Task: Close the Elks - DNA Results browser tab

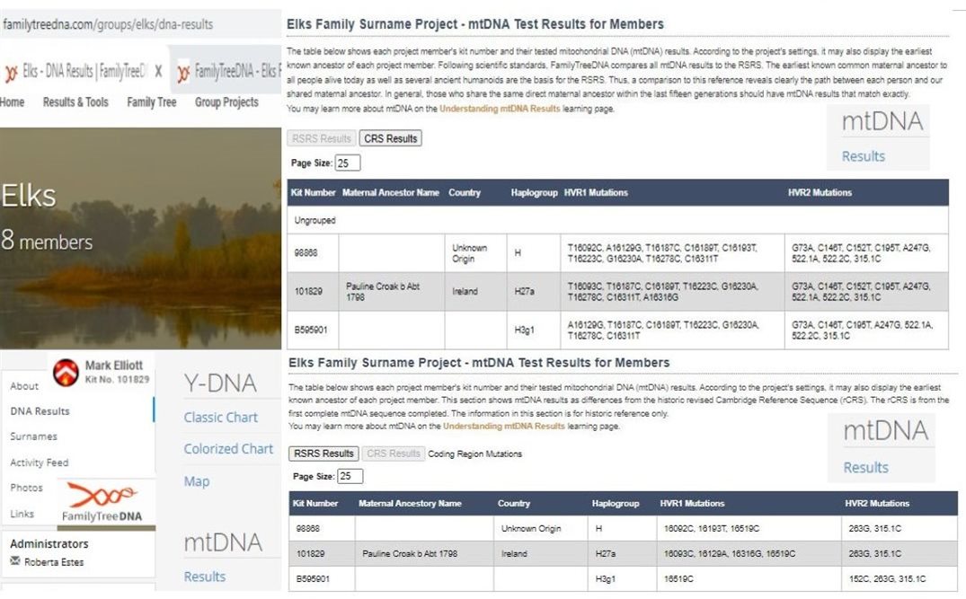Action: pyautogui.click(x=158, y=72)
